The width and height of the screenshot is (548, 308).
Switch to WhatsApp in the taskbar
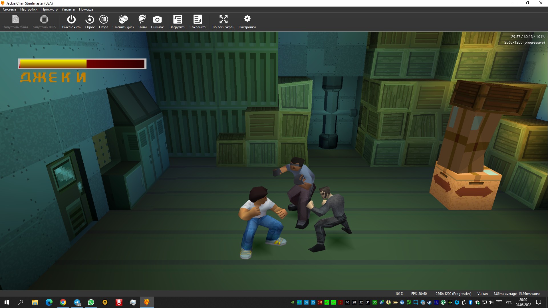(x=91, y=302)
